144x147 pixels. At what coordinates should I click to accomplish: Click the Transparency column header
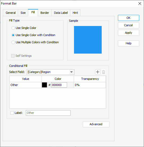(90, 79)
